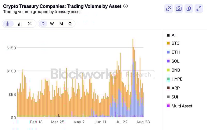Toggle the SUI legend series

[x=172, y=97]
